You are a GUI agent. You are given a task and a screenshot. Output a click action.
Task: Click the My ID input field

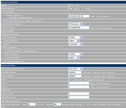(x=79, y=83)
